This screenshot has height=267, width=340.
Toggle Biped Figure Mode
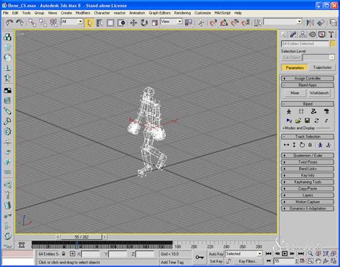[289, 111]
